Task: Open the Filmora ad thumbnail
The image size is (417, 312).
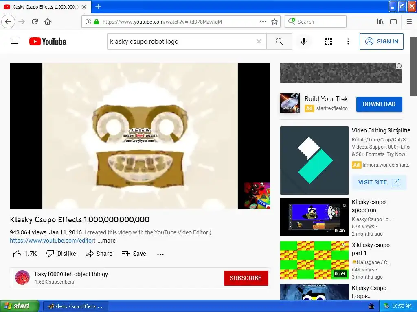Action: (314, 160)
